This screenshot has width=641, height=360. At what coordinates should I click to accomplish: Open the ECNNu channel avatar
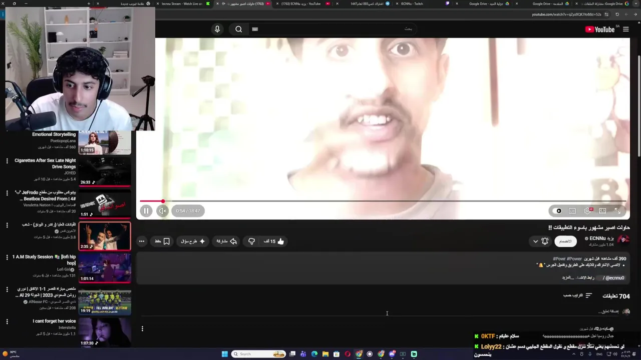[623, 240]
